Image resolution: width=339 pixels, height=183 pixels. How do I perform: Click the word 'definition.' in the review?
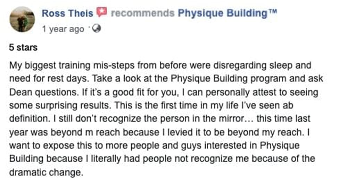[30, 119]
